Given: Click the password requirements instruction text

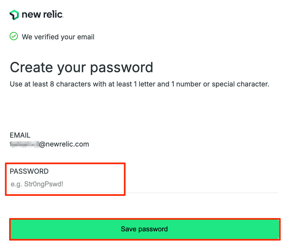Looking at the screenshot, I should coord(139,84).
